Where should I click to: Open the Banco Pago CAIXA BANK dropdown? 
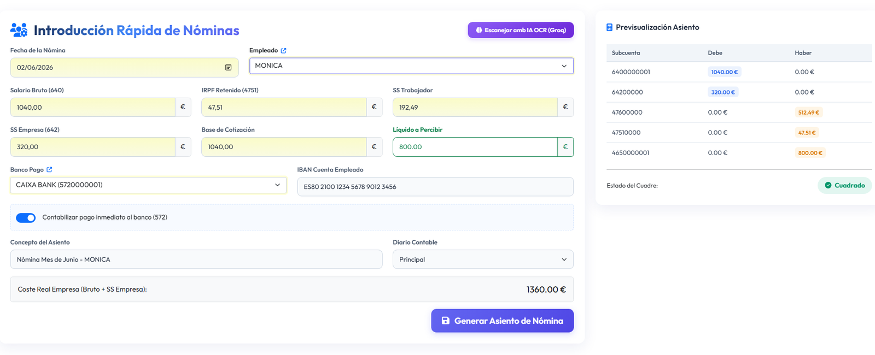[148, 185]
